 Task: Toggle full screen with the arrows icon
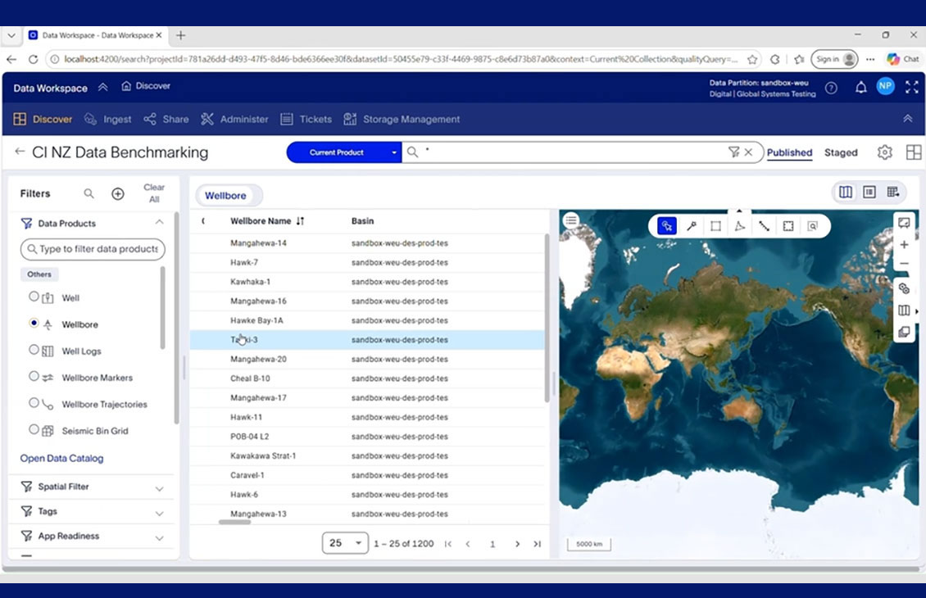pyautogui.click(x=911, y=88)
